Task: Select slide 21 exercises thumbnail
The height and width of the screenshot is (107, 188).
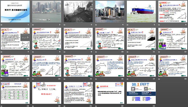Action: pos(78,93)
